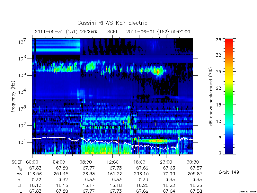This screenshot has height=193, width=257.
Task: Click the "SCET" label between the dates
Action: click(112, 32)
